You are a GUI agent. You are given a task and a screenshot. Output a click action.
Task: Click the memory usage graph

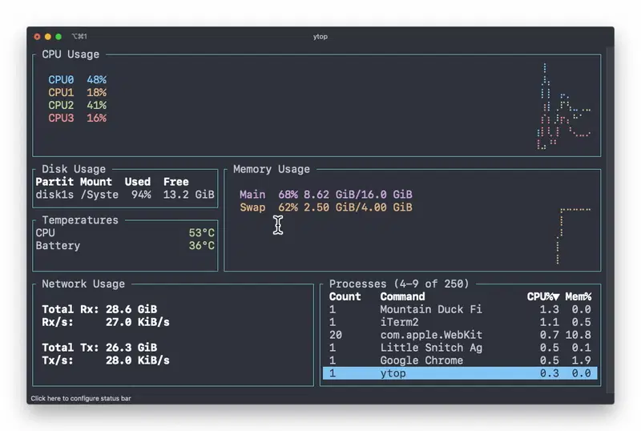tap(574, 236)
